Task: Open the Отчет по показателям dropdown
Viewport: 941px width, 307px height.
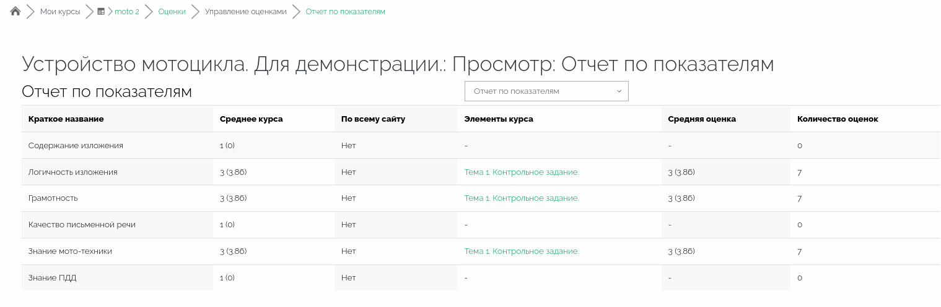Action: coord(545,91)
